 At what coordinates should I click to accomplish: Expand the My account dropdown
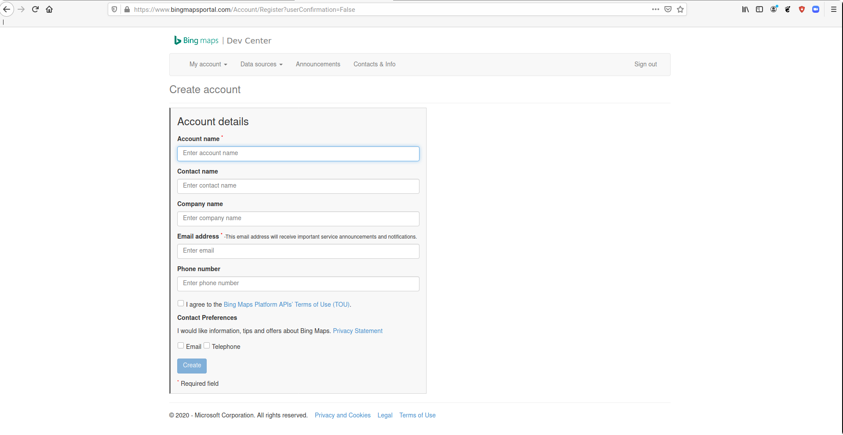pyautogui.click(x=208, y=64)
